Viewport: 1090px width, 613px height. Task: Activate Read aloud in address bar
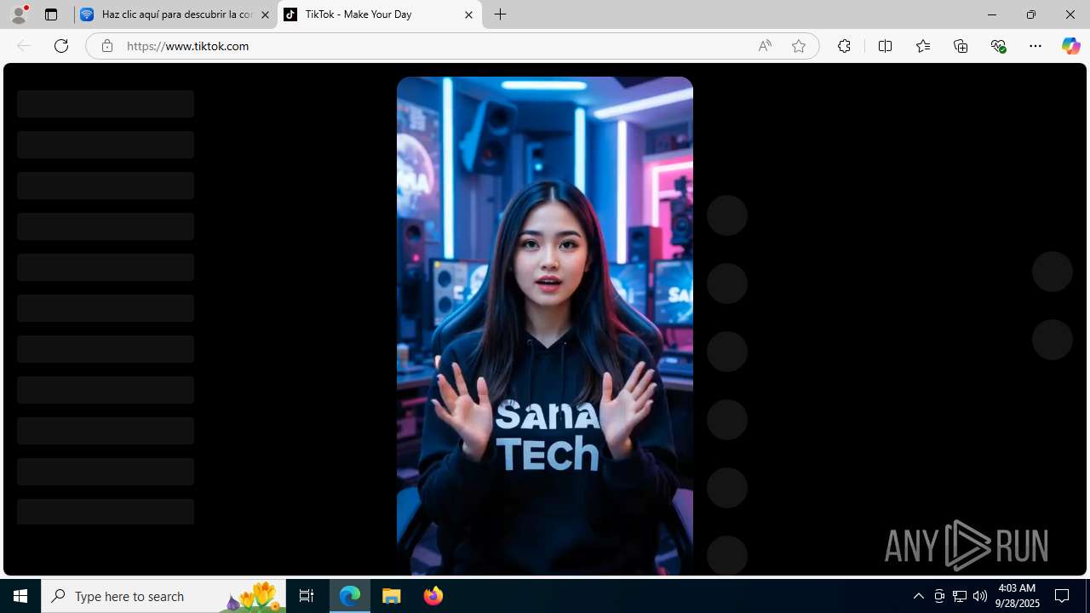pos(765,46)
